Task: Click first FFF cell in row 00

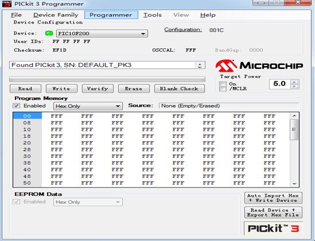Action: click(x=57, y=116)
